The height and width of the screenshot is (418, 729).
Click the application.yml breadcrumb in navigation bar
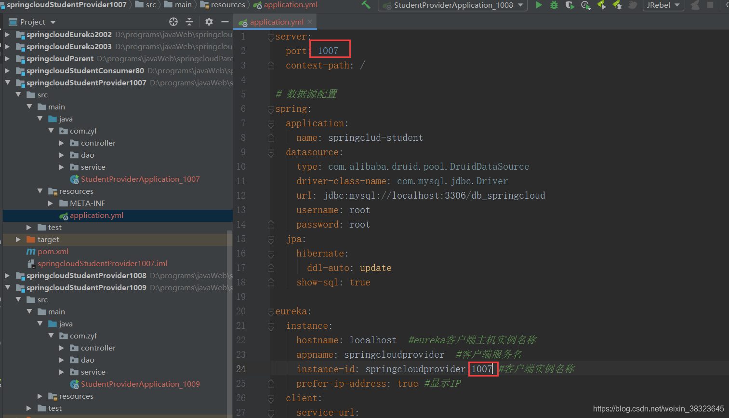pos(285,5)
